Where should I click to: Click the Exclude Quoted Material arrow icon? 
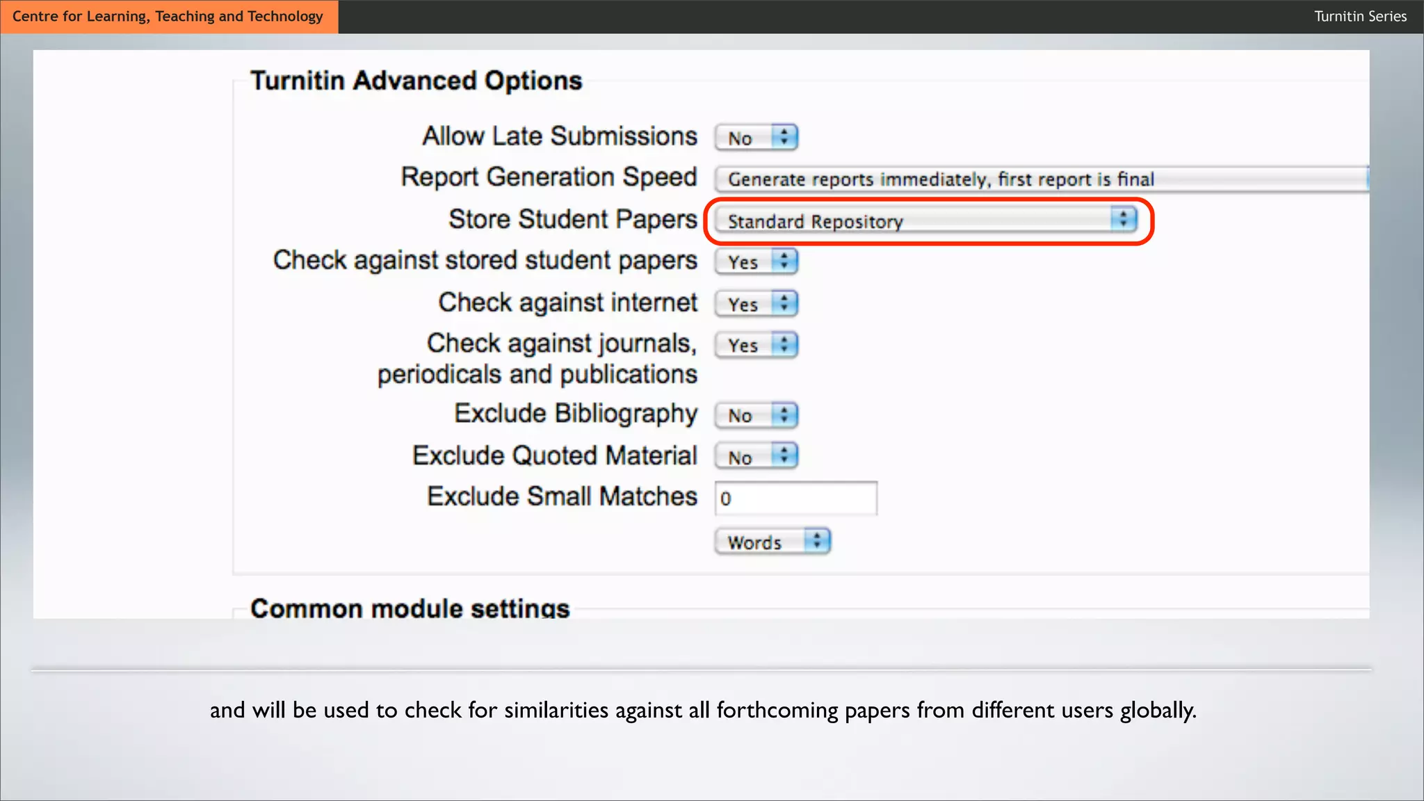point(784,456)
